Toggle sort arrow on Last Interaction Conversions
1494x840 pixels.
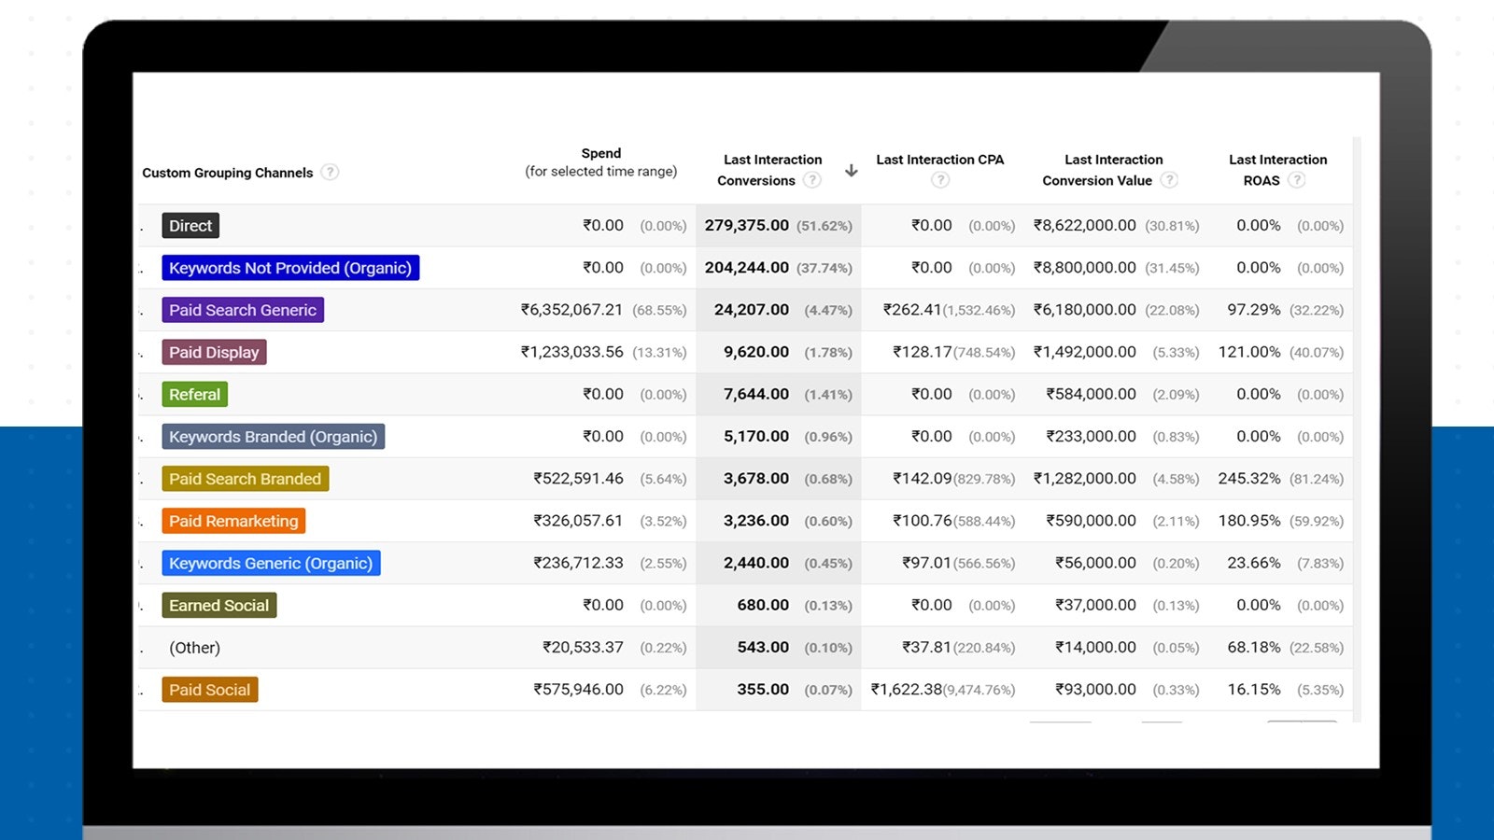click(851, 170)
